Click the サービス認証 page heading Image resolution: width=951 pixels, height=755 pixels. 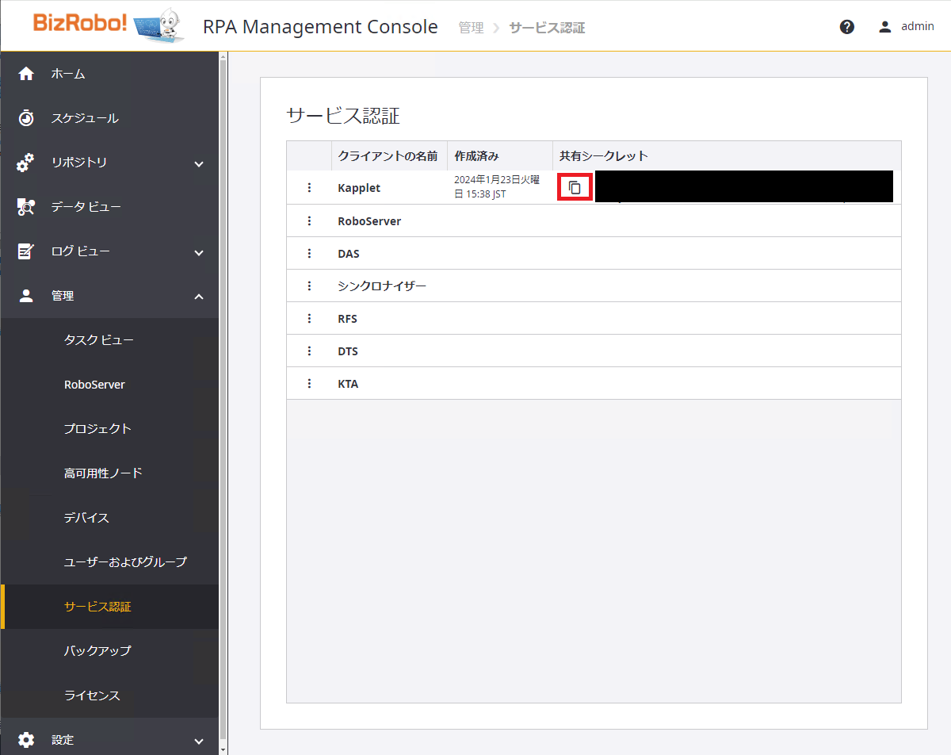pos(343,117)
